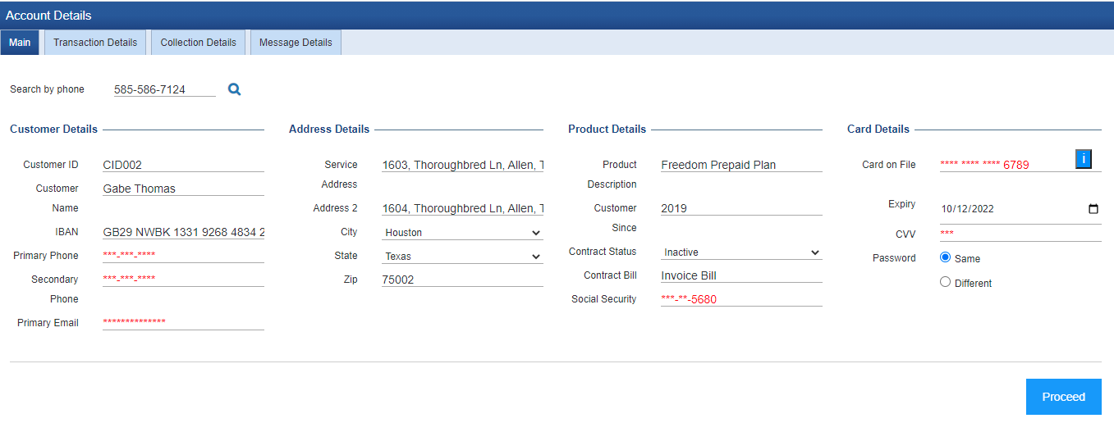
Task: Open the State dropdown showing Texas
Action: (x=463, y=257)
